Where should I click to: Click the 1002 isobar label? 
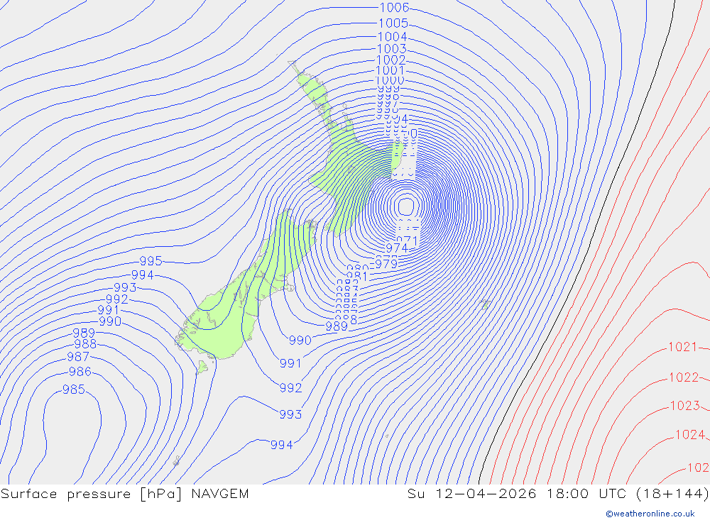(x=390, y=60)
